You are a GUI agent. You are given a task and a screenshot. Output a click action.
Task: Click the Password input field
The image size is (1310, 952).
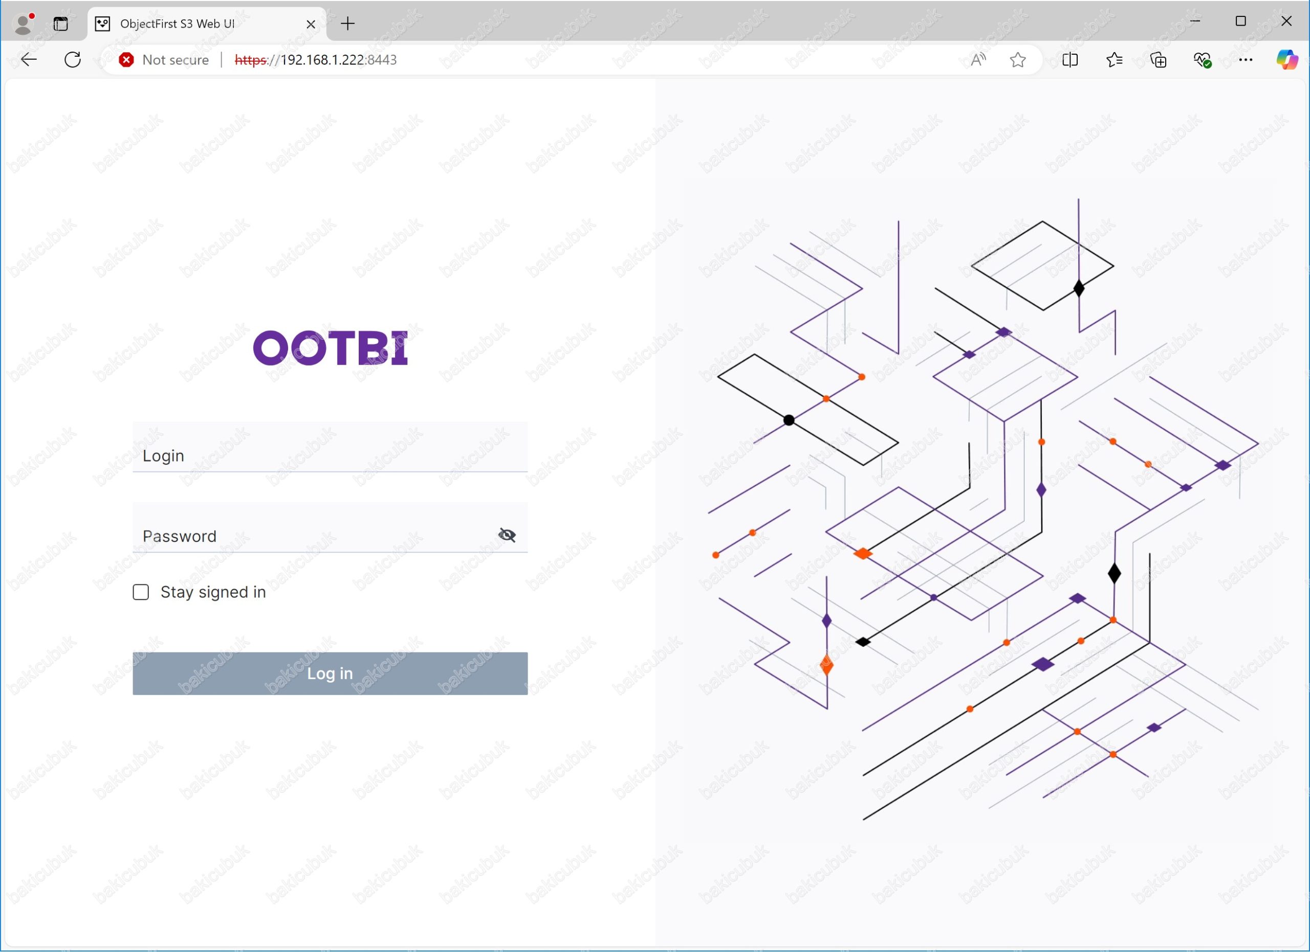coord(330,527)
